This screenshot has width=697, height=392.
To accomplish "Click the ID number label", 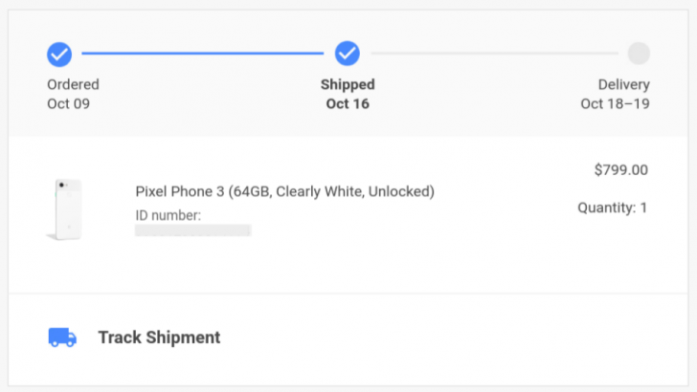I will point(168,215).
